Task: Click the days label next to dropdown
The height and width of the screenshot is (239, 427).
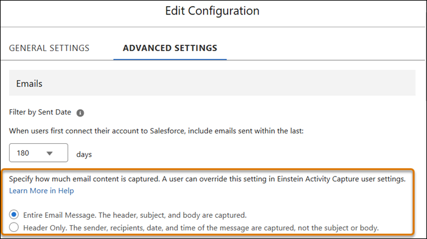Action: [x=84, y=154]
